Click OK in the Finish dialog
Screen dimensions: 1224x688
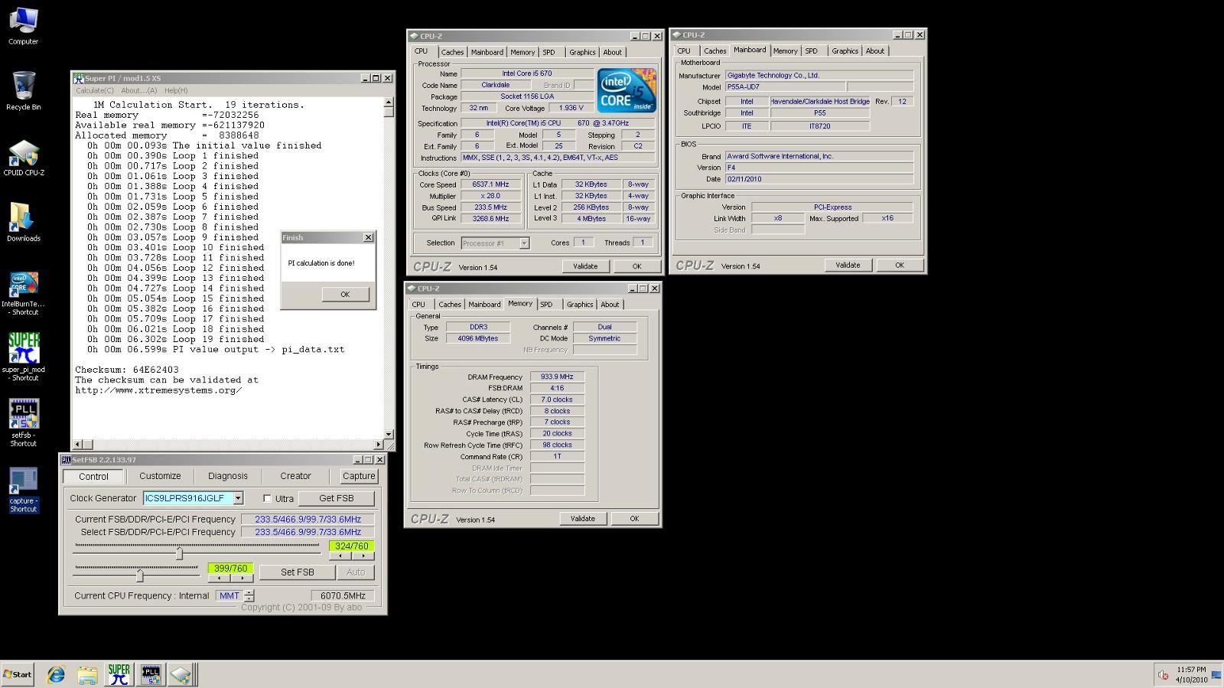point(345,295)
